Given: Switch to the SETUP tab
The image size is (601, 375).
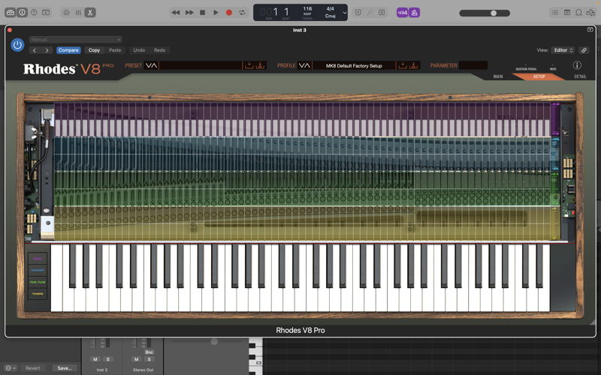Looking at the screenshot, I should tap(539, 76).
